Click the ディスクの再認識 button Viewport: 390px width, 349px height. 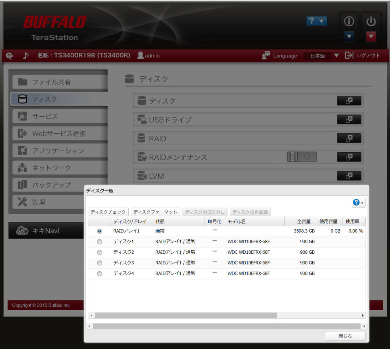click(250, 212)
